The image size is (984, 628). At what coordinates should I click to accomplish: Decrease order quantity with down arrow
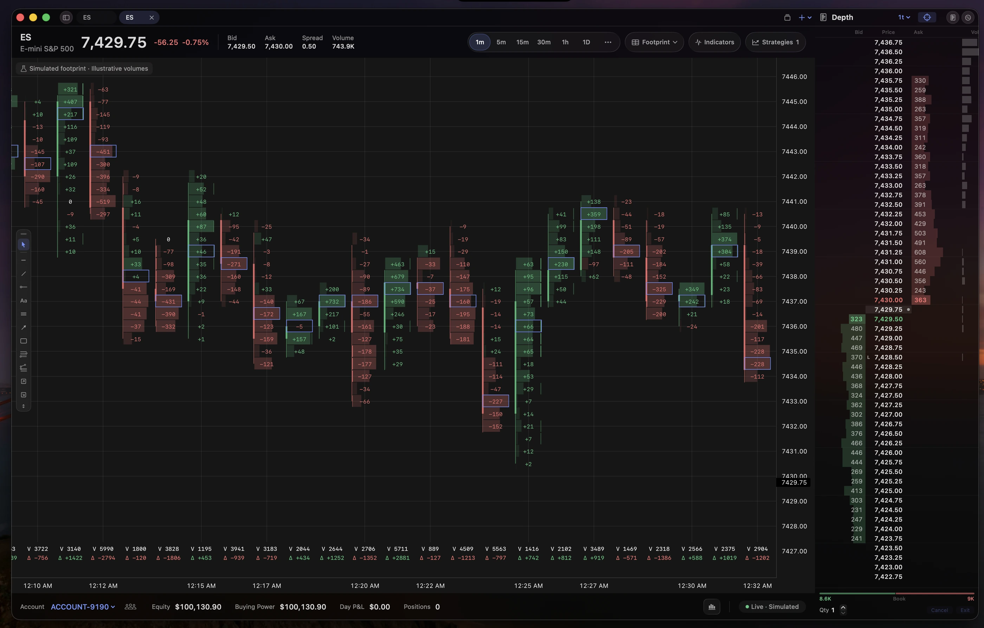(843, 613)
